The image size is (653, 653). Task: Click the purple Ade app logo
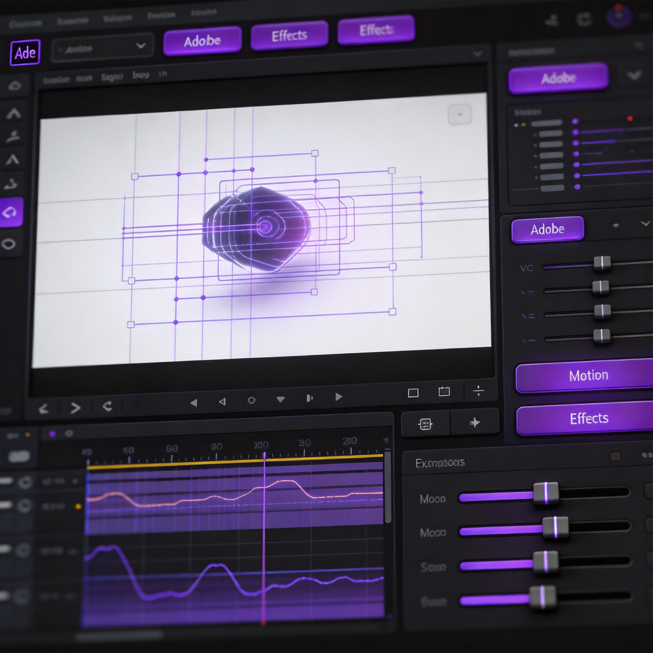[x=25, y=53]
